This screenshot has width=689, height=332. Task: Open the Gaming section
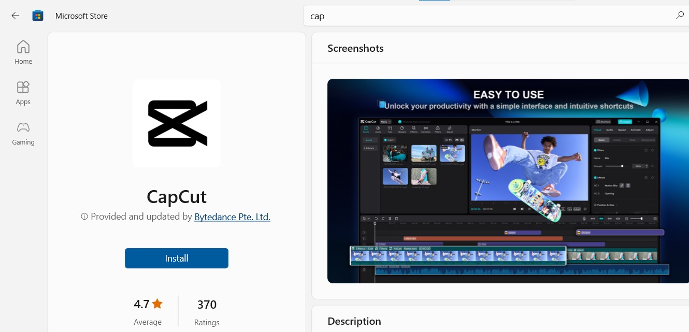(23, 134)
